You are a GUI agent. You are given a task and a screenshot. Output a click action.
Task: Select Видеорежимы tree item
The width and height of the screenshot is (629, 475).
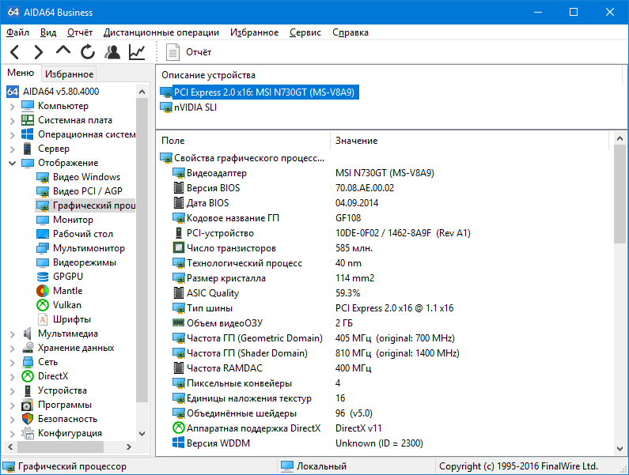point(85,262)
